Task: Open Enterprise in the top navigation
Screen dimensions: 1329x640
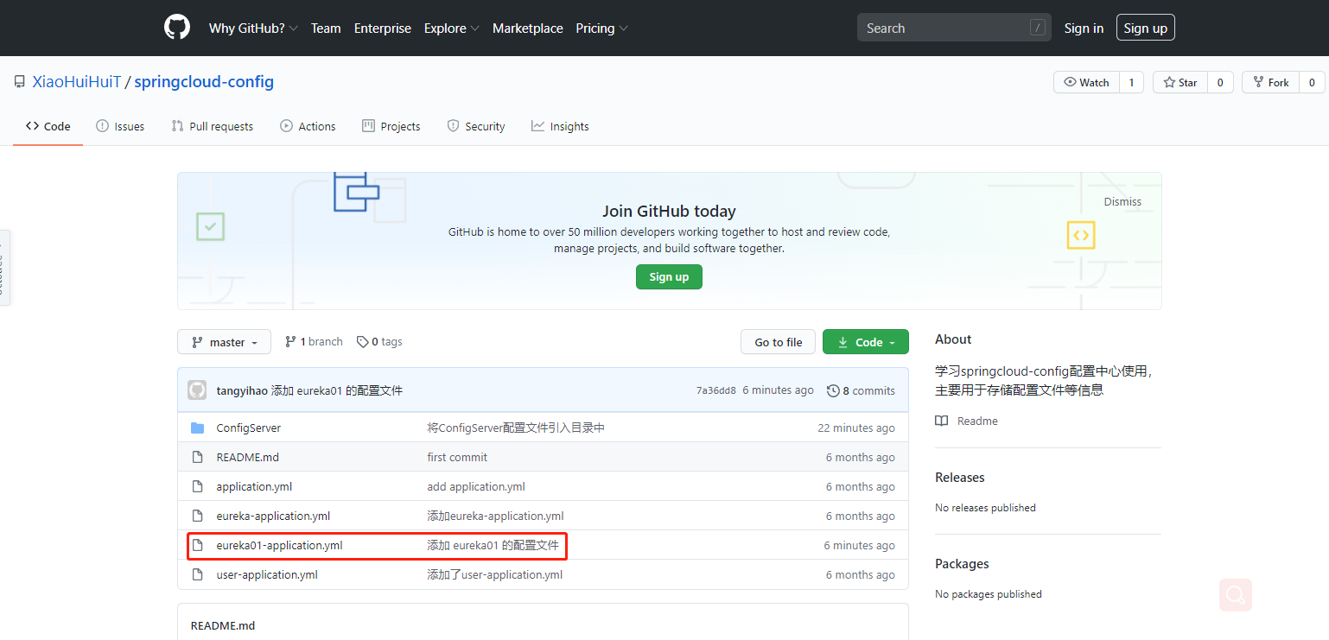Action: [383, 28]
